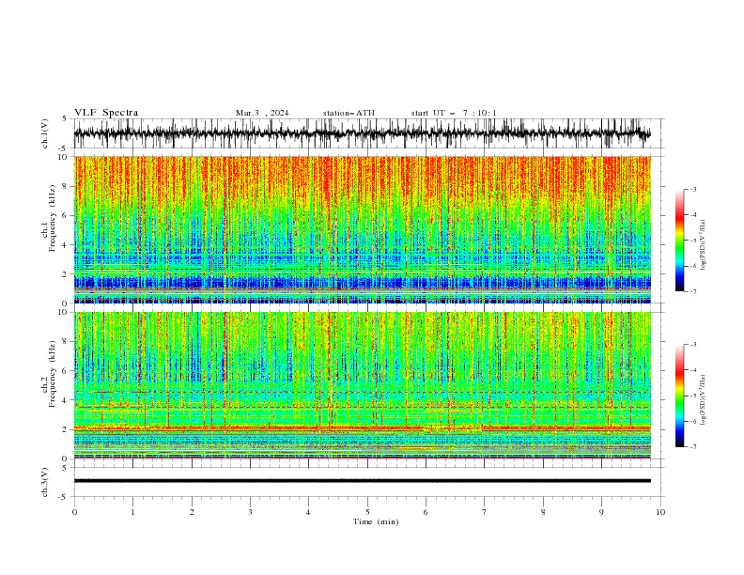Click the ch.2 spectrogram plot
Viewport: 744px width, 575px height.
tap(362, 385)
